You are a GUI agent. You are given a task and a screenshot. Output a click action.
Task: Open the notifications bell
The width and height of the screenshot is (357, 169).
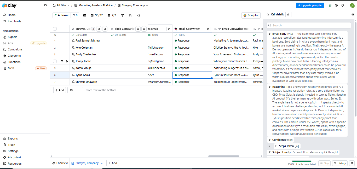pyautogui.click(x=343, y=5)
